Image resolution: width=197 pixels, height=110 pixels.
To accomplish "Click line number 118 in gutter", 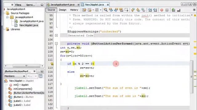I will tap(50, 88).
